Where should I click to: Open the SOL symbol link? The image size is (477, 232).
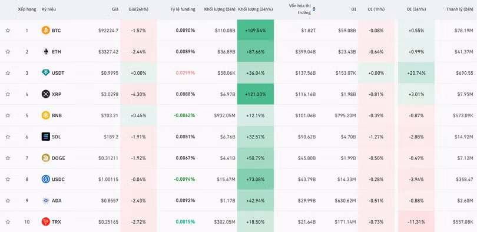57,137
